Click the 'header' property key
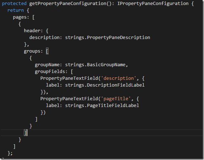This screenshot has width=204, height=160. coord(32,31)
